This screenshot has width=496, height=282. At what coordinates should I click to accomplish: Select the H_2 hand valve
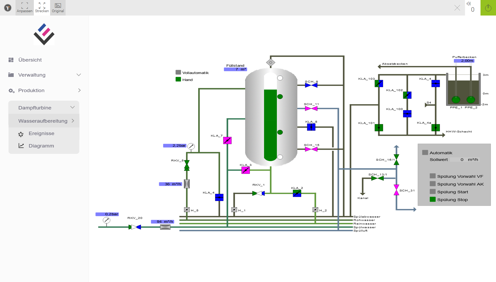coord(315,210)
